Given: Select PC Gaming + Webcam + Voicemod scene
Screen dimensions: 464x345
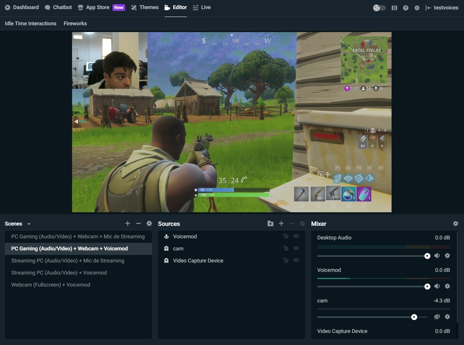Looking at the screenshot, I should [x=78, y=248].
